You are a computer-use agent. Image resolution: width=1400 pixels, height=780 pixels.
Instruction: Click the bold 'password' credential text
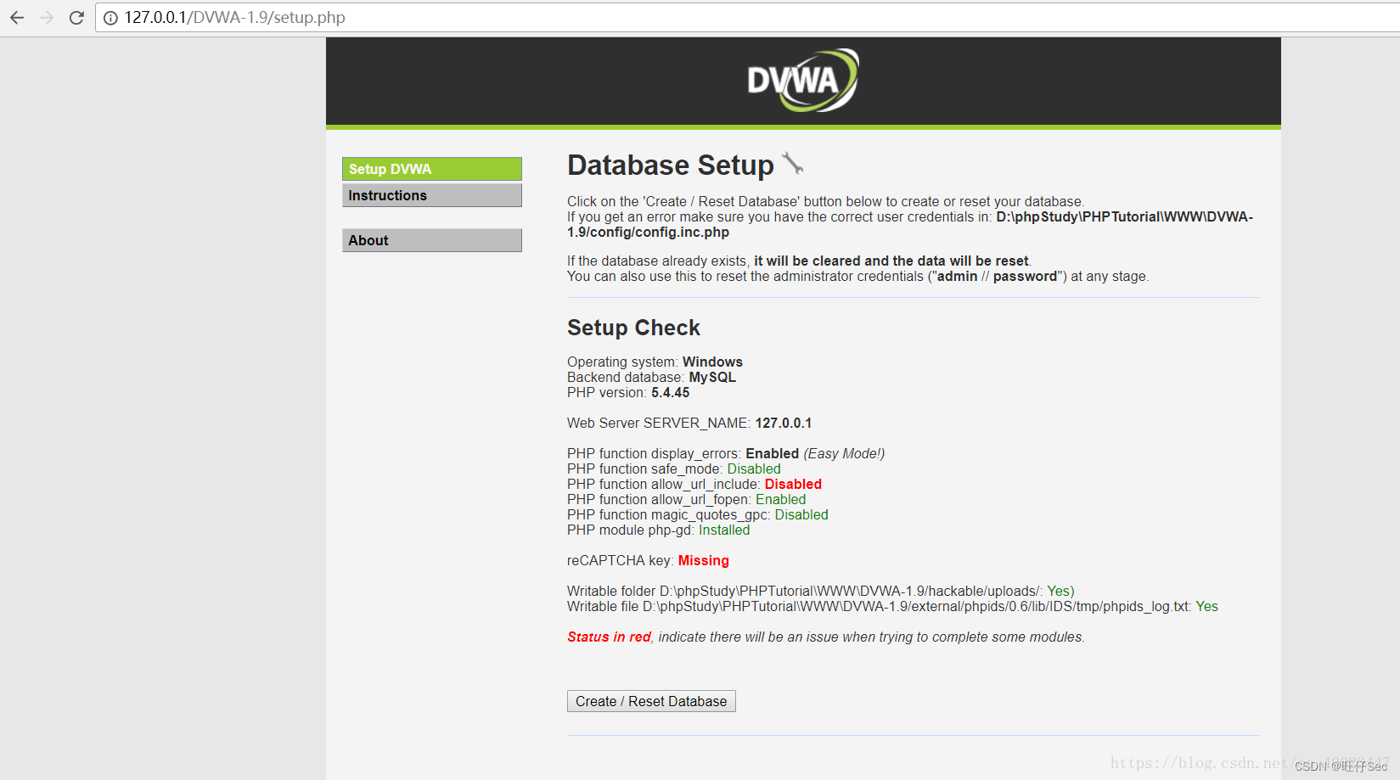point(1026,276)
